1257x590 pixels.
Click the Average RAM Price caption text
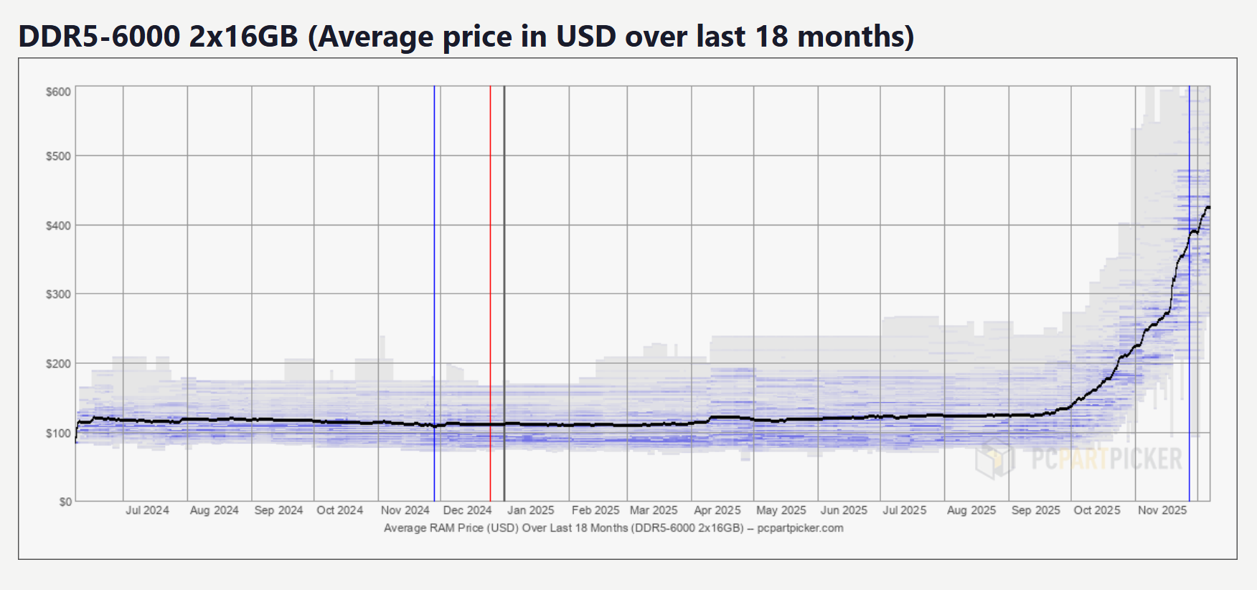tap(613, 528)
